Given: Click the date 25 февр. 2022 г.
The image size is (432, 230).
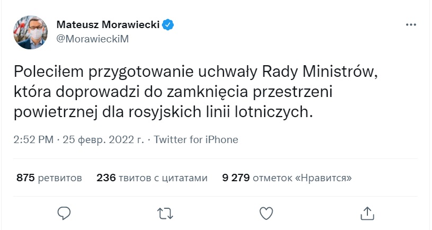Looking at the screenshot, I should (103, 140).
